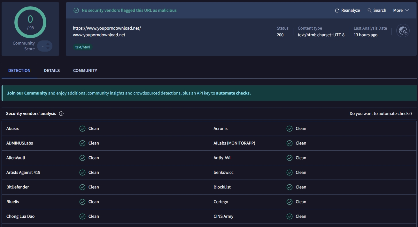Screen dimensions: 418x227
Task: Click the info icon beside Security vendors' analysis
Action: click(61, 114)
